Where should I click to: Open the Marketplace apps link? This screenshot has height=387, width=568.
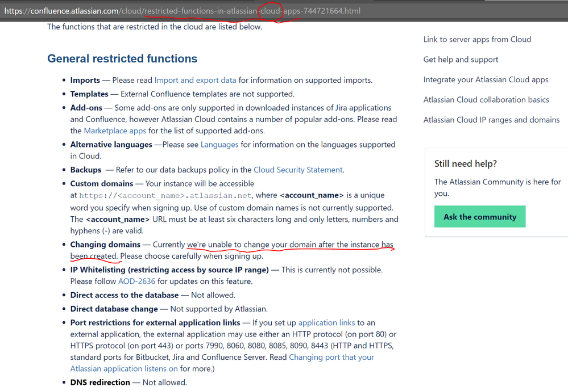tap(115, 131)
